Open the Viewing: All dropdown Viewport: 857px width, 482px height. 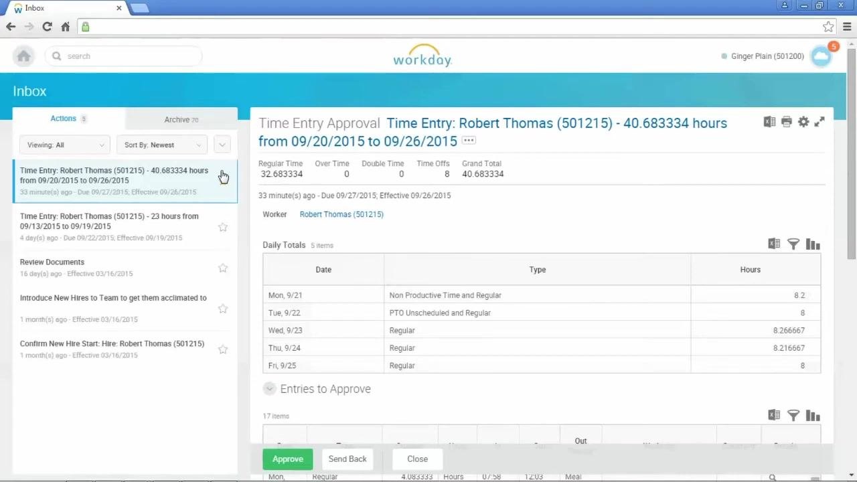pyautogui.click(x=64, y=145)
